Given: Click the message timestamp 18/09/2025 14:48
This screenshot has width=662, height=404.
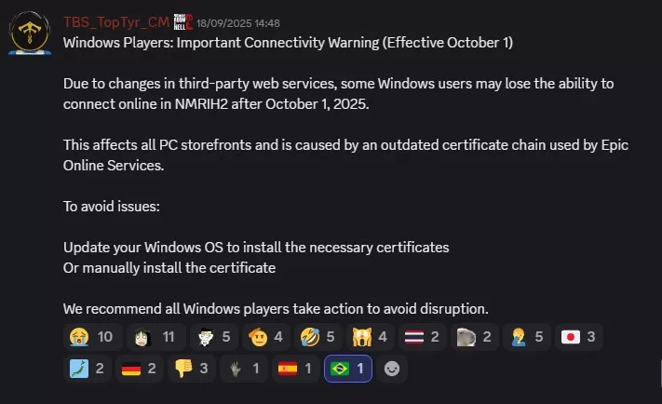Looking at the screenshot, I should [232, 22].
